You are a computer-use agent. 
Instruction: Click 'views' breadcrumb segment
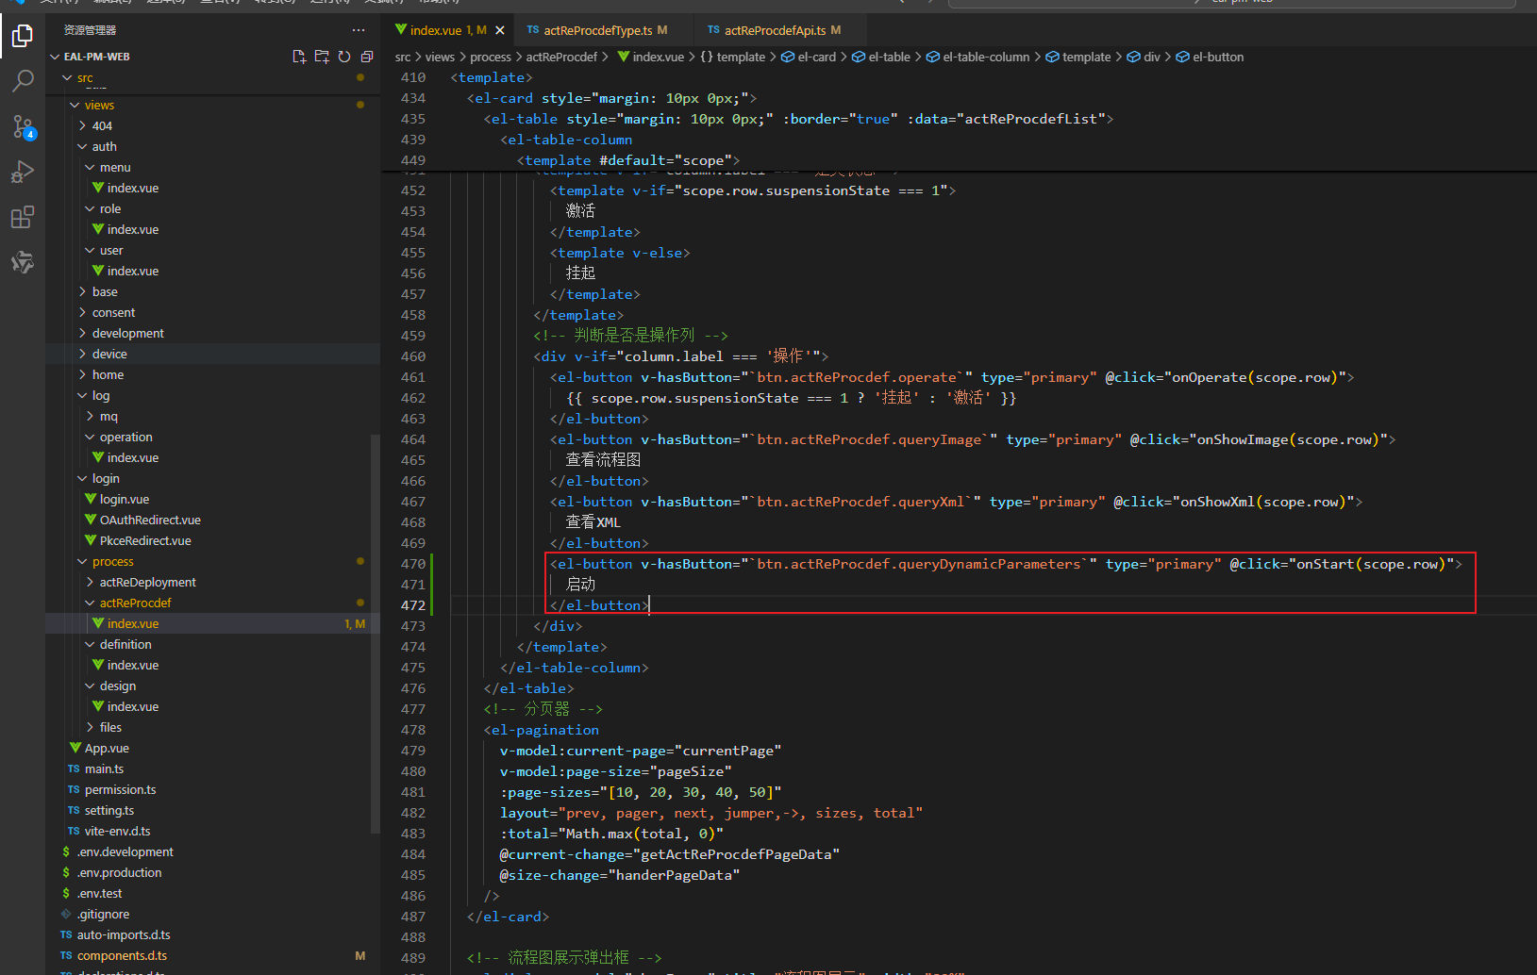[x=440, y=57]
